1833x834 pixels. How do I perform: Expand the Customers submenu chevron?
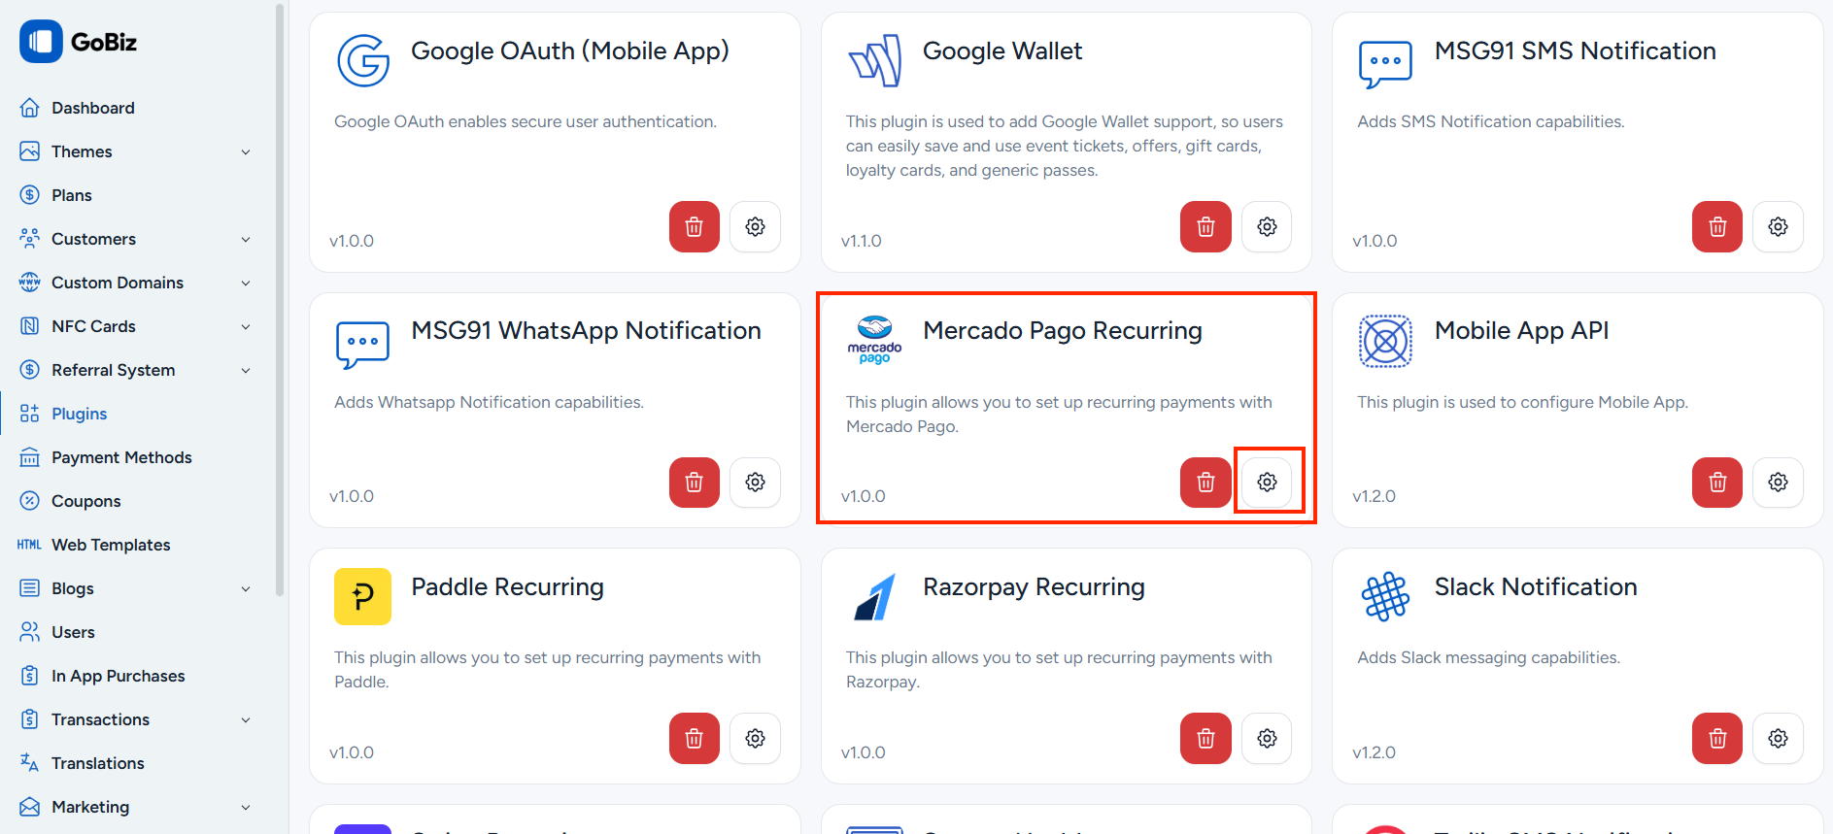[x=246, y=240]
